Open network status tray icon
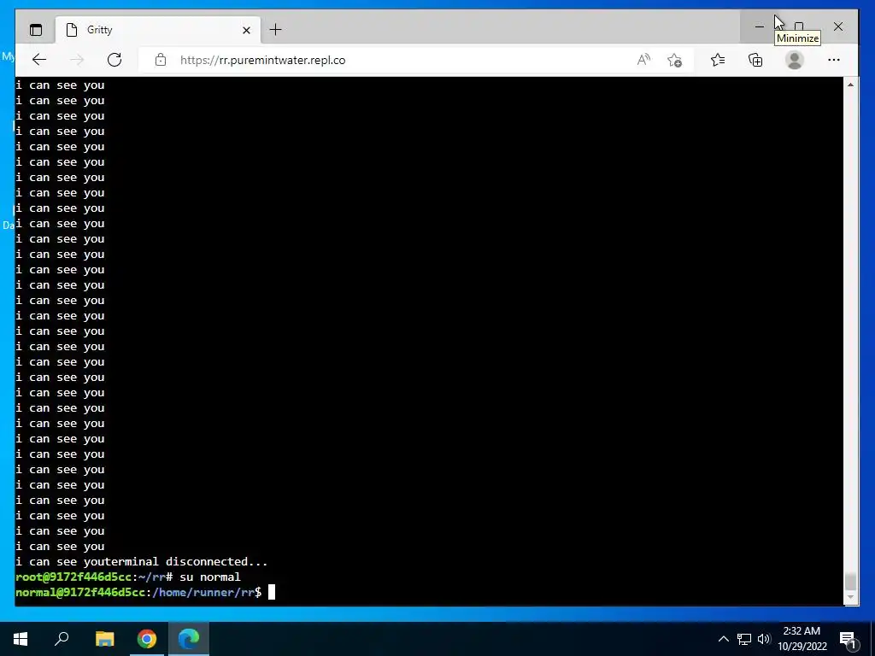The image size is (875, 656). click(744, 639)
